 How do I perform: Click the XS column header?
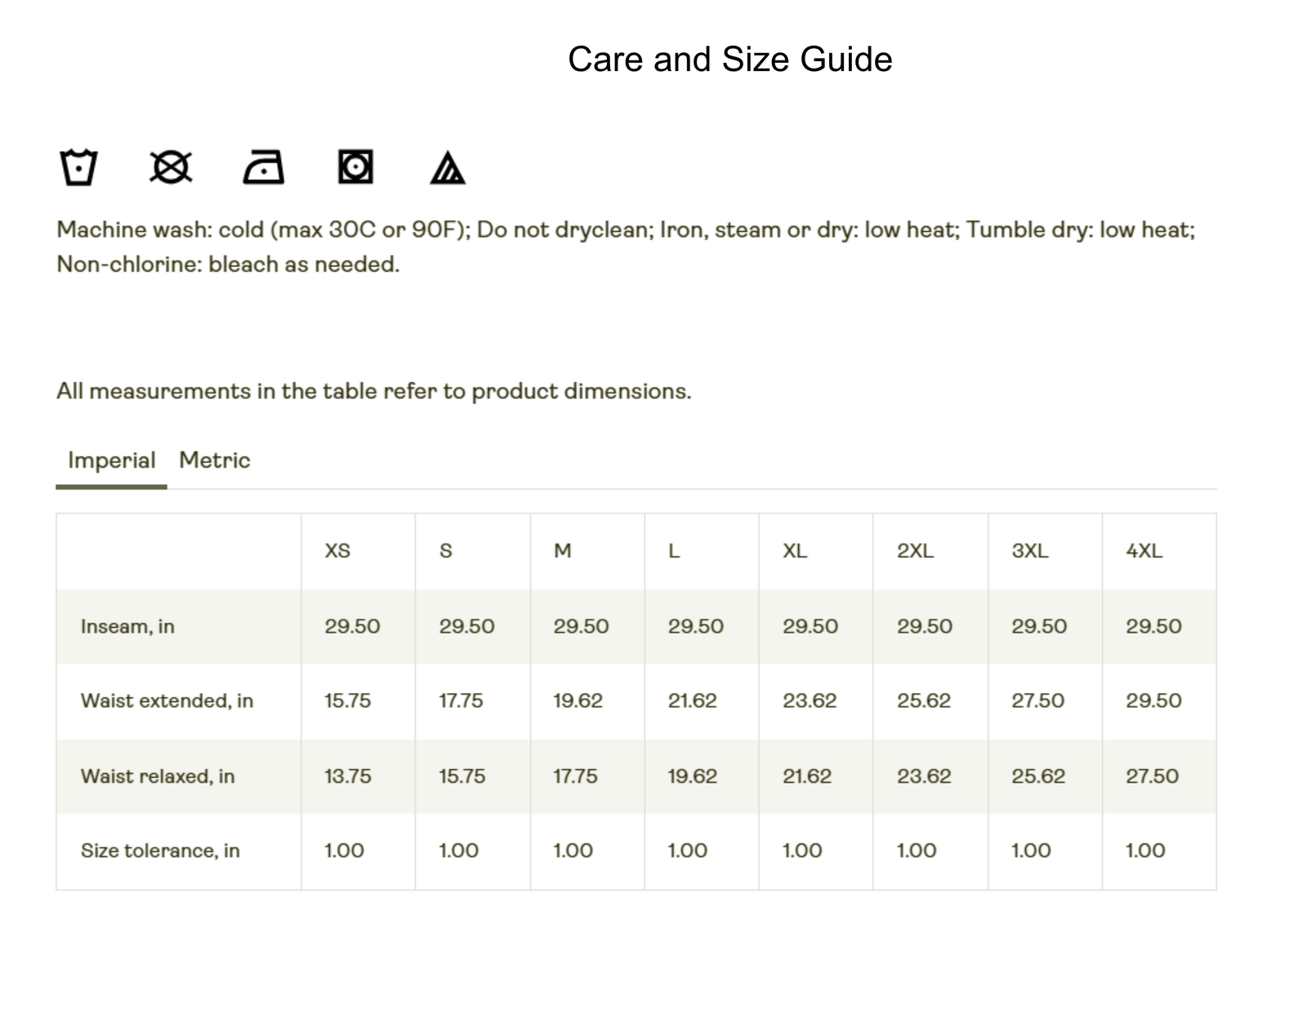[x=337, y=551]
